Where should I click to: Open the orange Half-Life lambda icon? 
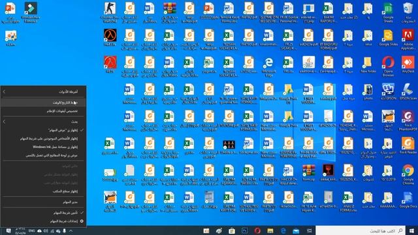110,38
